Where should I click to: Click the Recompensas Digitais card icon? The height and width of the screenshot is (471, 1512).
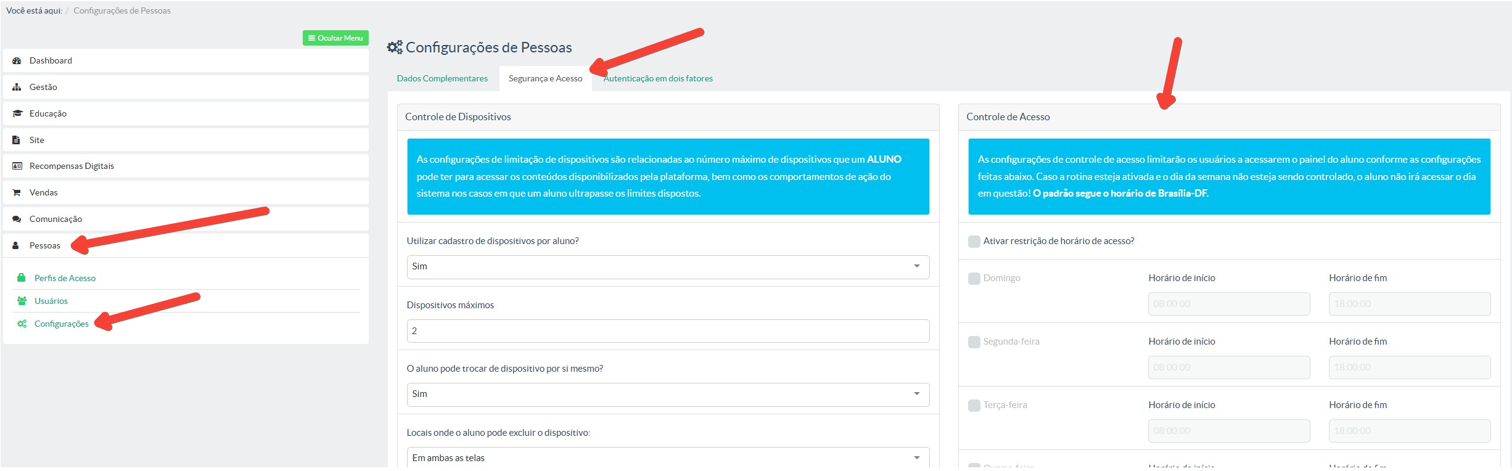point(17,166)
